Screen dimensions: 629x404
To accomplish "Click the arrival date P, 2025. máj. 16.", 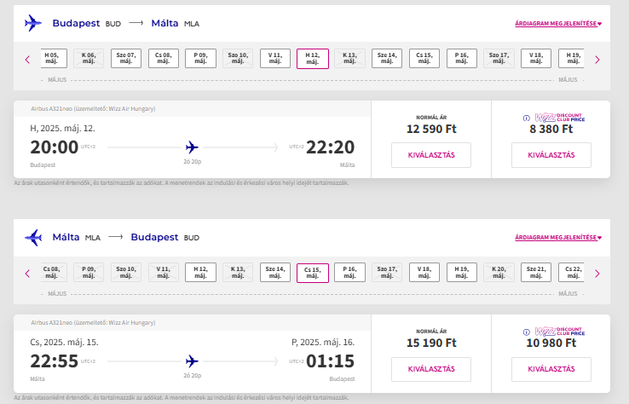I will [323, 343].
